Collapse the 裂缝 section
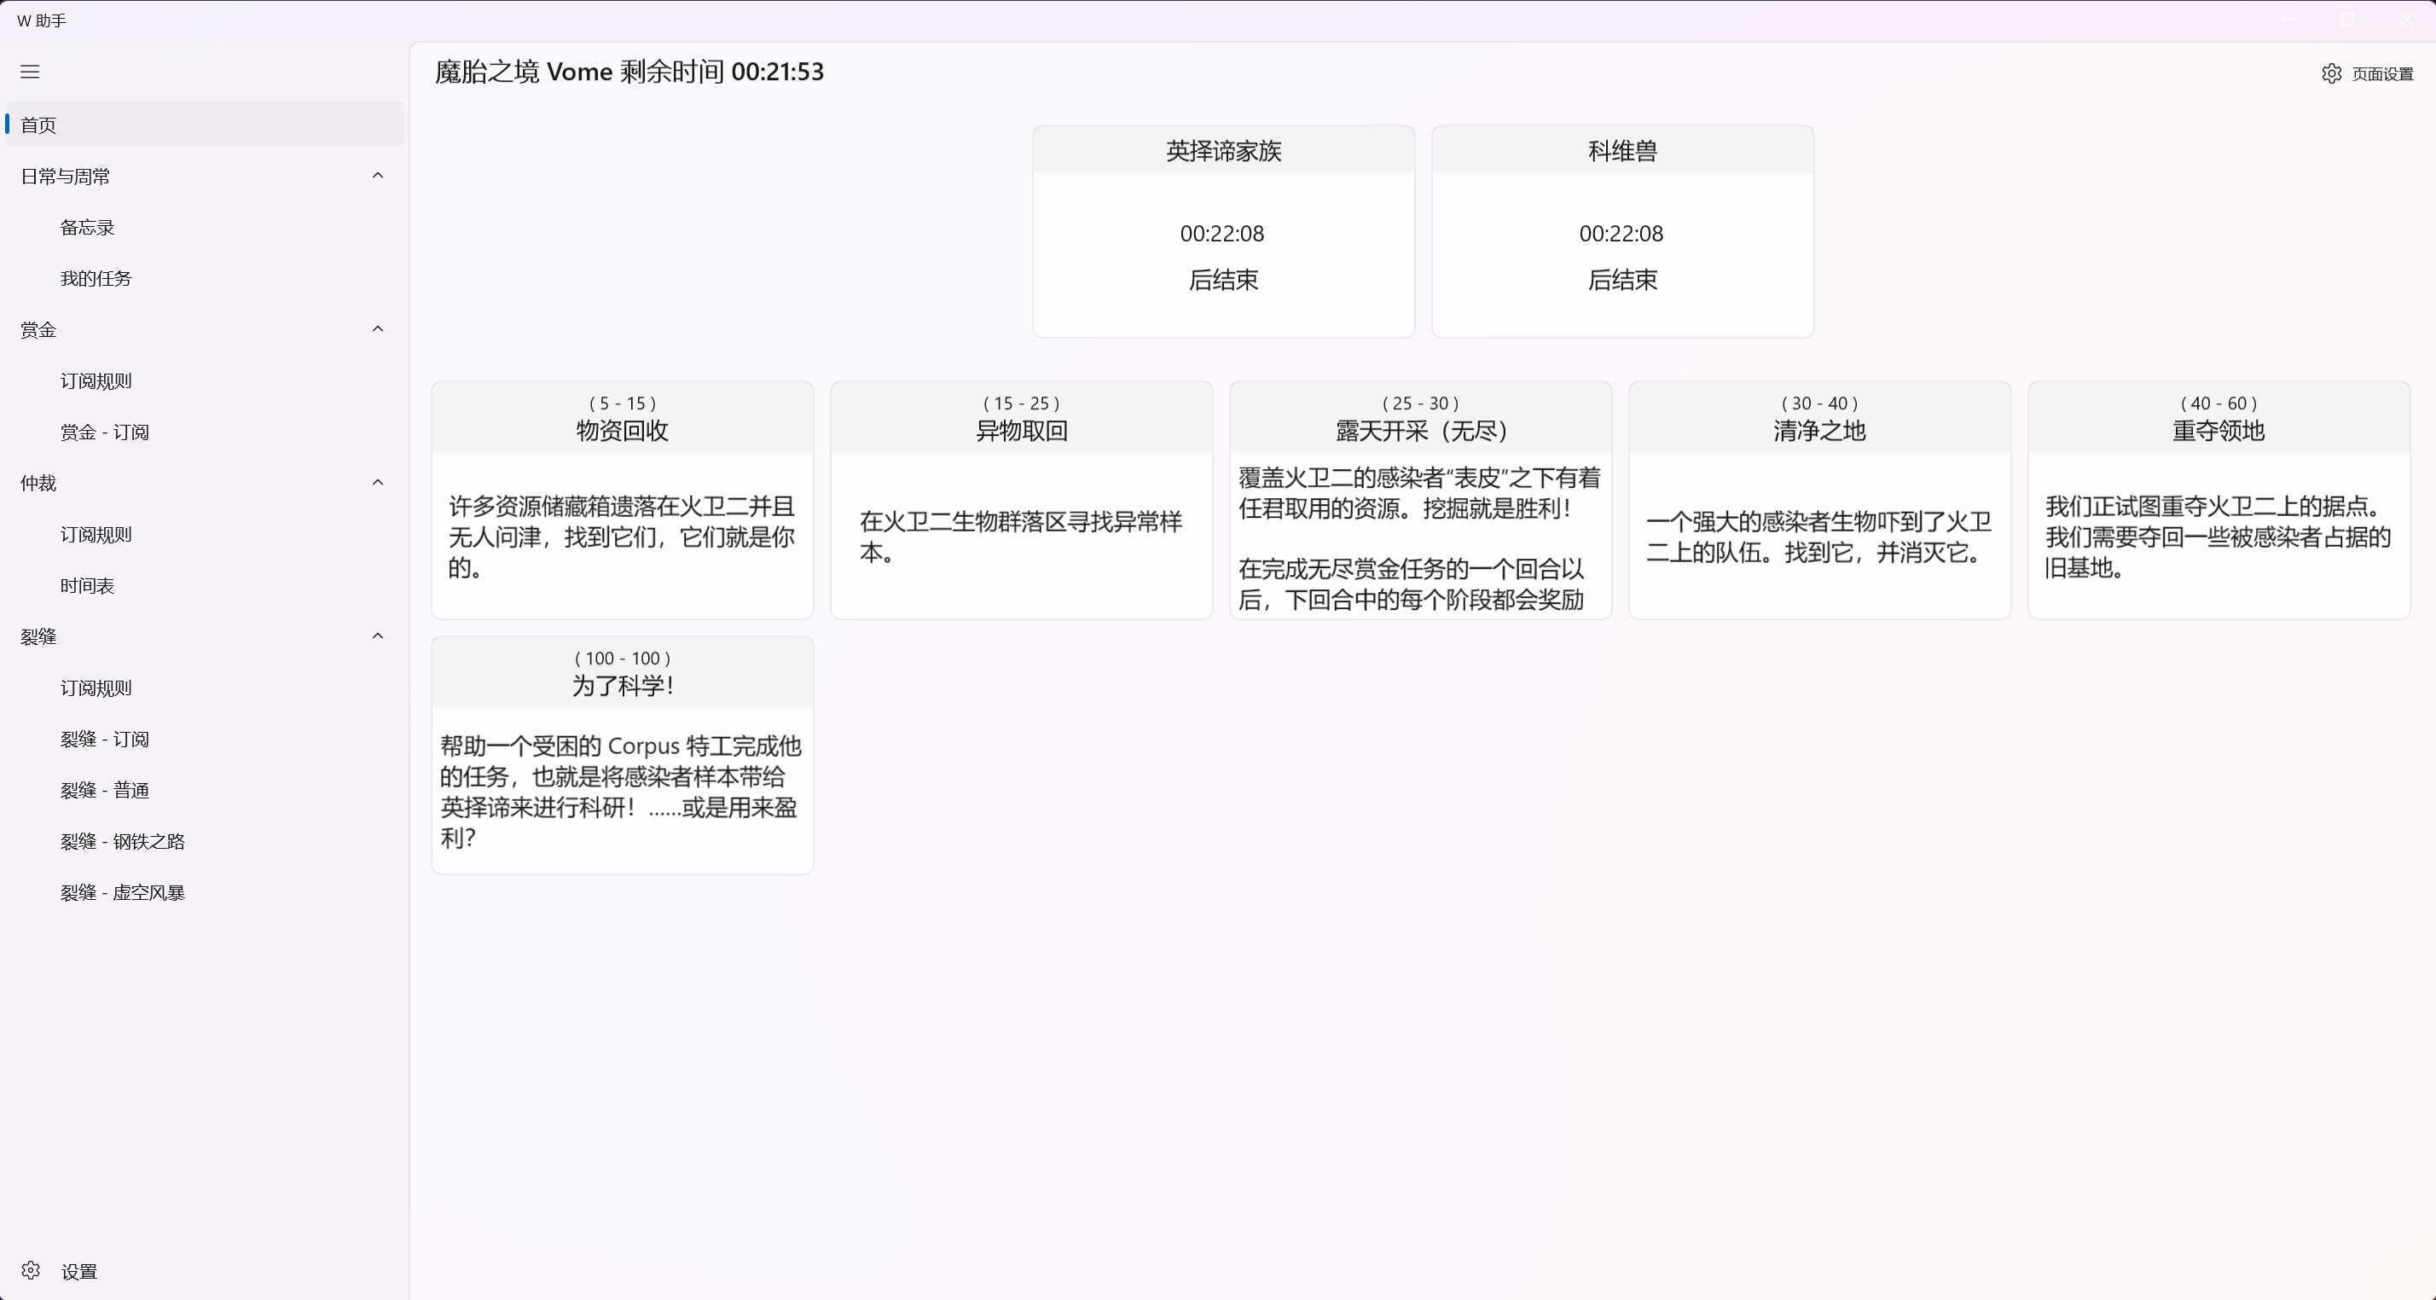The height and width of the screenshot is (1300, 2436). point(377,635)
